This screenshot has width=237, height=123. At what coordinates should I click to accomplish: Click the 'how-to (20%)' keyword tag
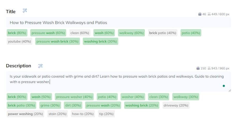pos(83,114)
